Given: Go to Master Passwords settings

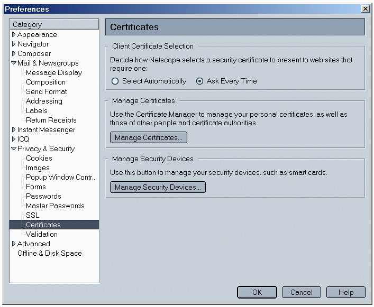Looking at the screenshot, I should click(55, 206).
